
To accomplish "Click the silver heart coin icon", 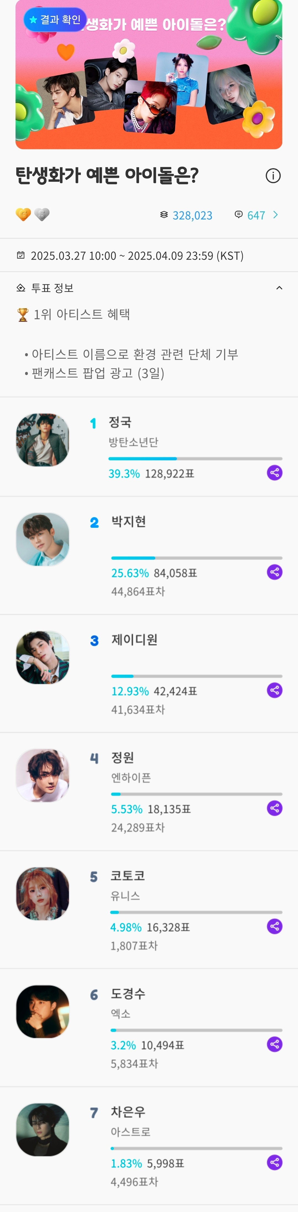I will click(x=42, y=215).
